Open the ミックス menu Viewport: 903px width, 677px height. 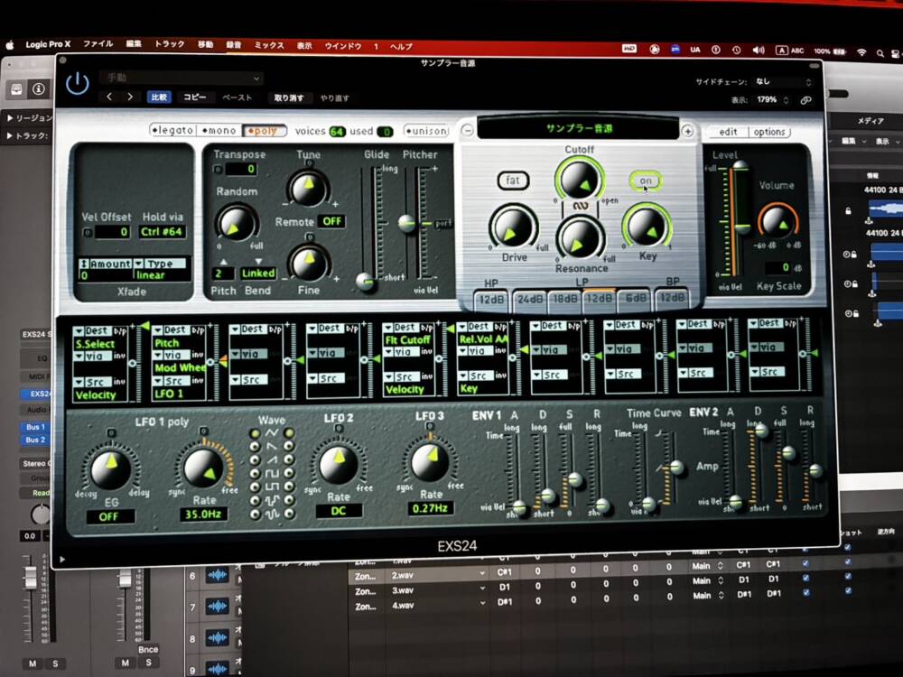pyautogui.click(x=269, y=45)
